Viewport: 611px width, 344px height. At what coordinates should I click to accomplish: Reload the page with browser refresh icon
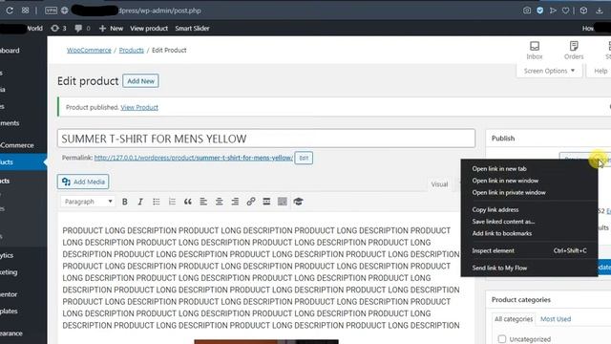(10, 11)
